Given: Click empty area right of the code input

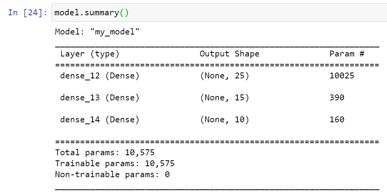Looking at the screenshot, I should [x=255, y=13].
